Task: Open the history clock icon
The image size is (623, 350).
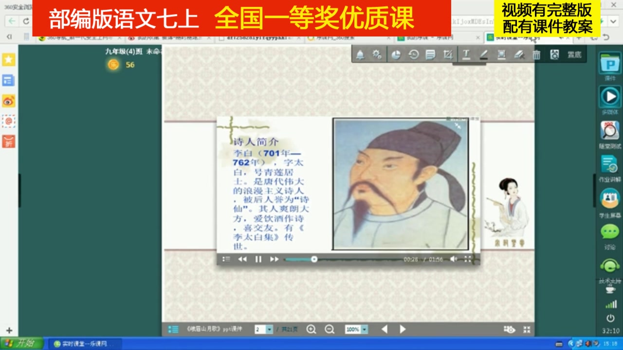Action: (x=413, y=55)
